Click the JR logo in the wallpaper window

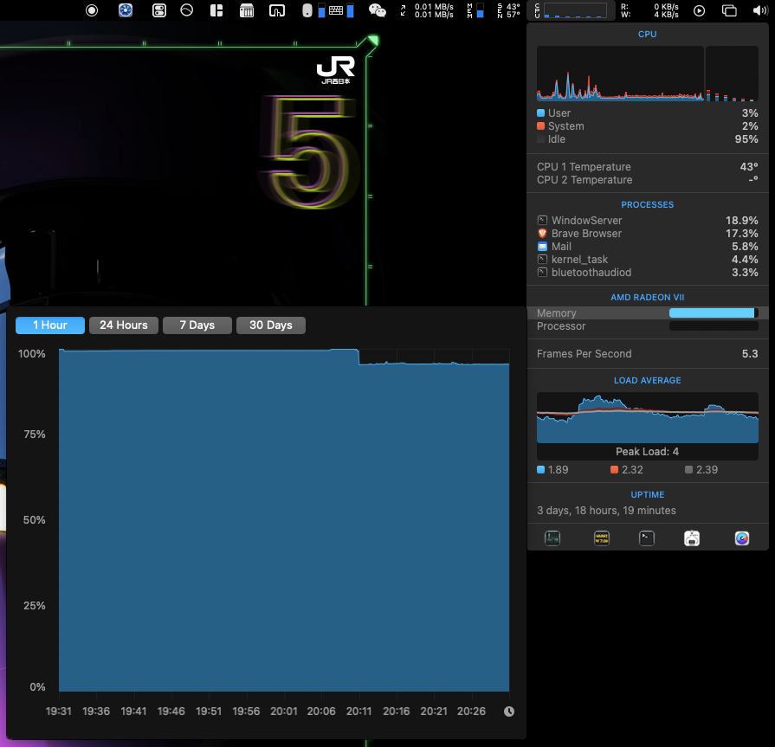tap(336, 69)
